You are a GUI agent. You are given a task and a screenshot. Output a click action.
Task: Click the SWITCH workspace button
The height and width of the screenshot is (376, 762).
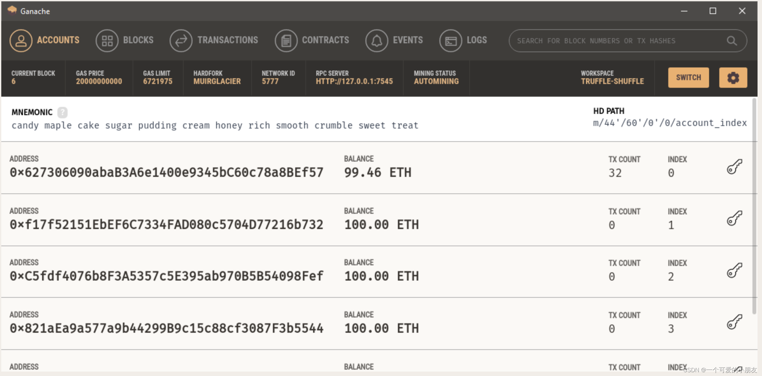(688, 78)
